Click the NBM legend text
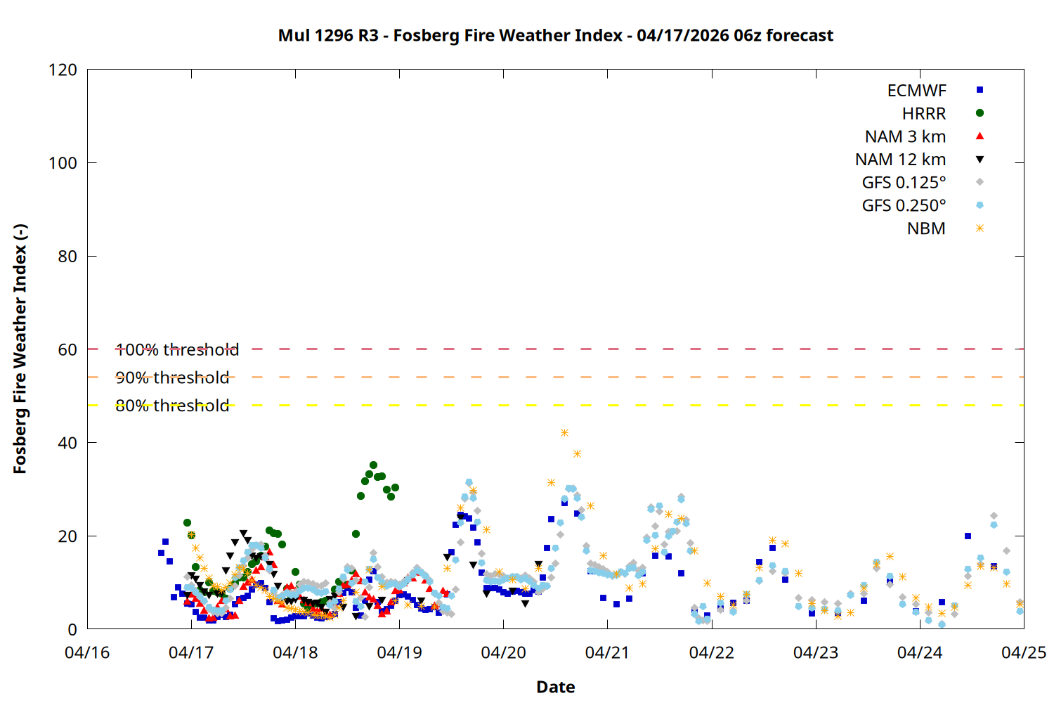The height and width of the screenshot is (703, 1054). point(925,229)
